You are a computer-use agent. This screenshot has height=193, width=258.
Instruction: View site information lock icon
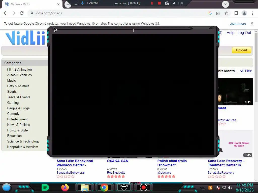pyautogui.click(x=32, y=13)
